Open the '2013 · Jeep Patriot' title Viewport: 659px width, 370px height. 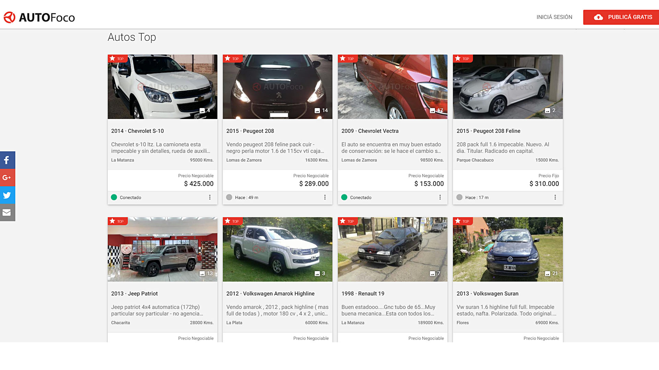[134, 294]
